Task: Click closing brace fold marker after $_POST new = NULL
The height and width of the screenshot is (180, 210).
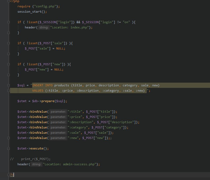Action: pos(8,75)
